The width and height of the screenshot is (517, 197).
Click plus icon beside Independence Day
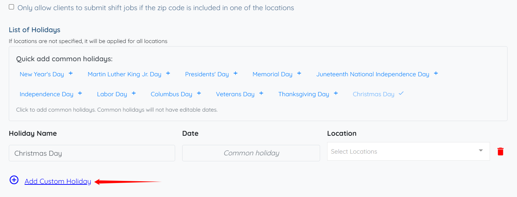click(80, 93)
